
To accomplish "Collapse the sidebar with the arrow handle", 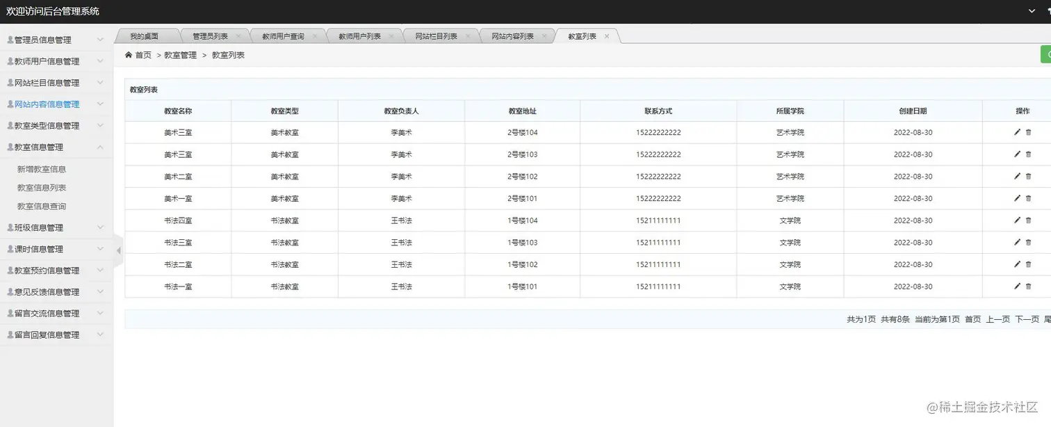I will click(x=118, y=250).
